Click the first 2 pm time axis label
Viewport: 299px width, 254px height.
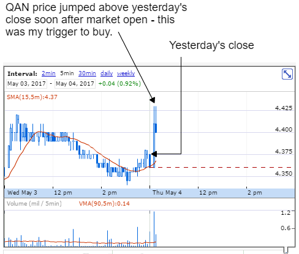[x=110, y=193]
